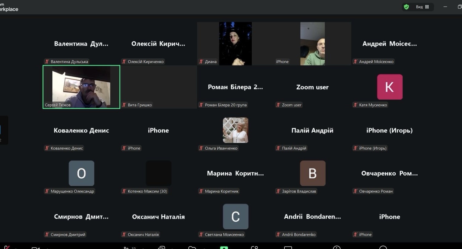
Task: Click the green encryption shield icon
Action: (406, 7)
